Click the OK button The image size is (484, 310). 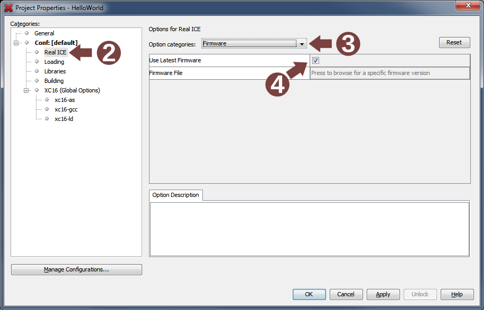309,294
